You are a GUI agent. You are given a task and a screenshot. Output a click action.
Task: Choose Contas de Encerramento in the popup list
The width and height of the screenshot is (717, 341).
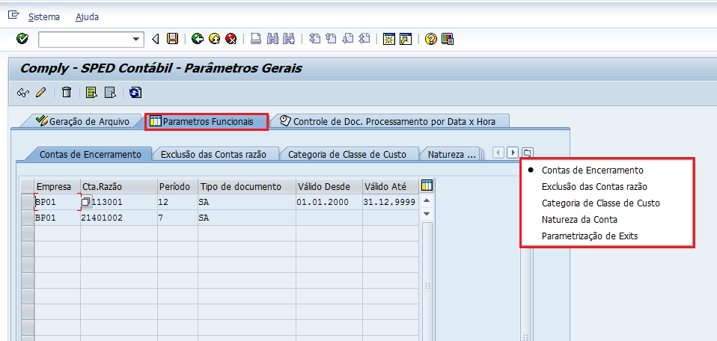[592, 170]
